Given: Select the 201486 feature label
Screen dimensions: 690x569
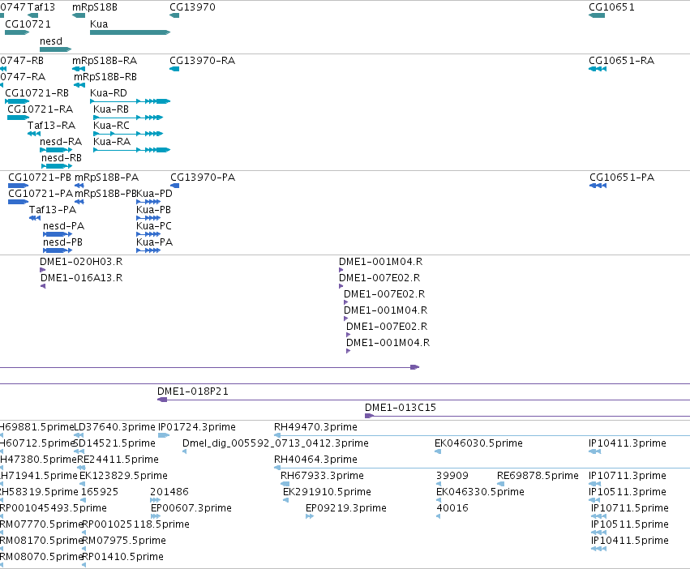Looking at the screenshot, I should click(169, 493).
